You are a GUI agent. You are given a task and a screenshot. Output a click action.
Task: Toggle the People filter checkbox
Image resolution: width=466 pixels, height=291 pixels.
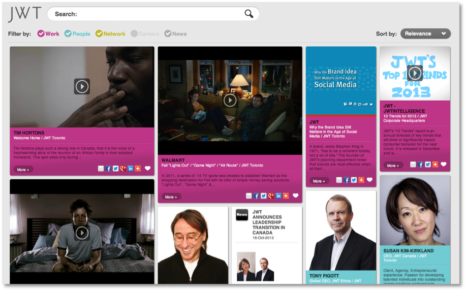pyautogui.click(x=68, y=34)
